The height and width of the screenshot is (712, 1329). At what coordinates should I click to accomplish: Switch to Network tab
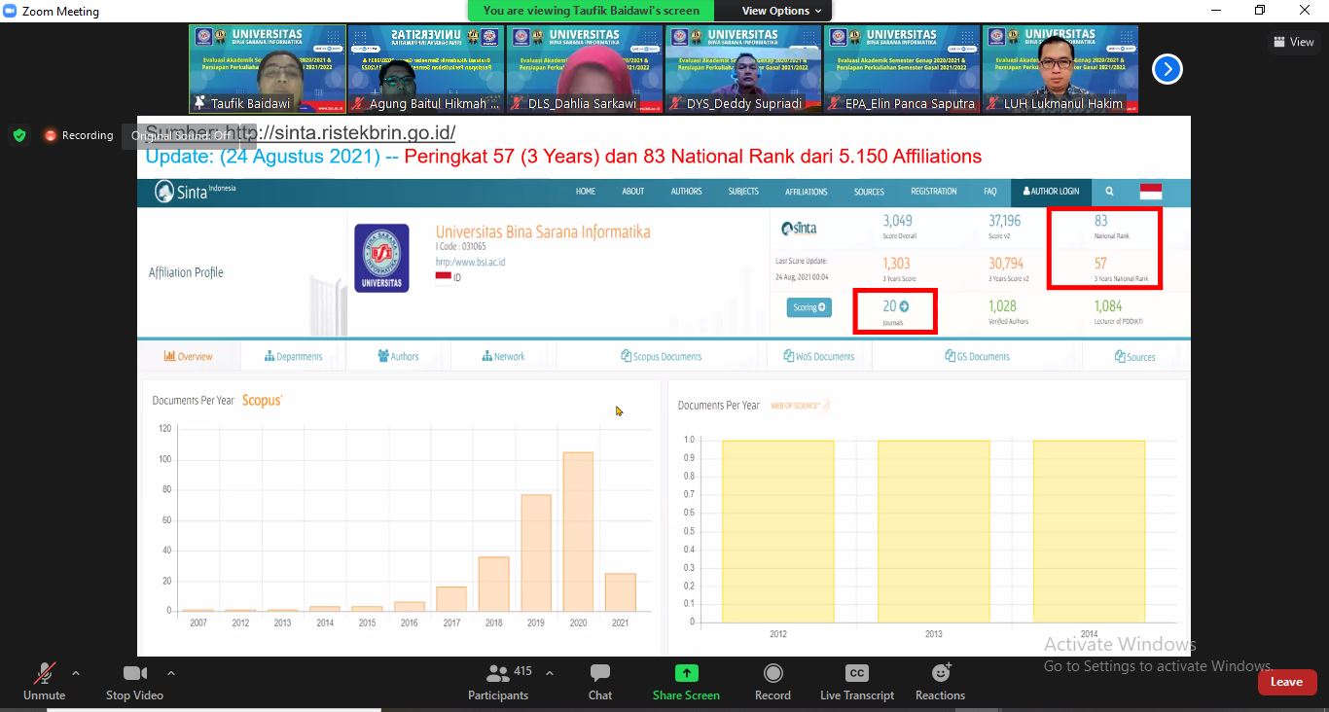[503, 356]
